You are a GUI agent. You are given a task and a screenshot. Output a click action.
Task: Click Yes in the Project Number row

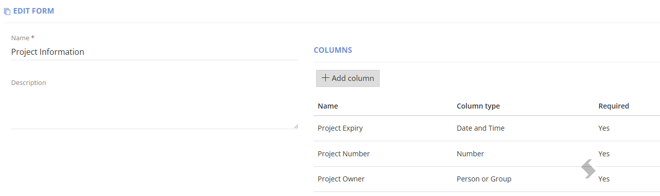click(x=604, y=154)
